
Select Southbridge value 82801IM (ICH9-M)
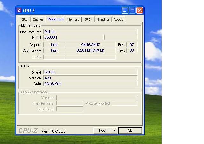91,50
